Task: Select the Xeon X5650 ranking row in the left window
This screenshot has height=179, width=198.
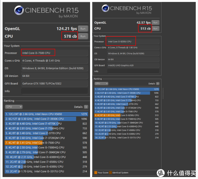Action: tap(46, 114)
